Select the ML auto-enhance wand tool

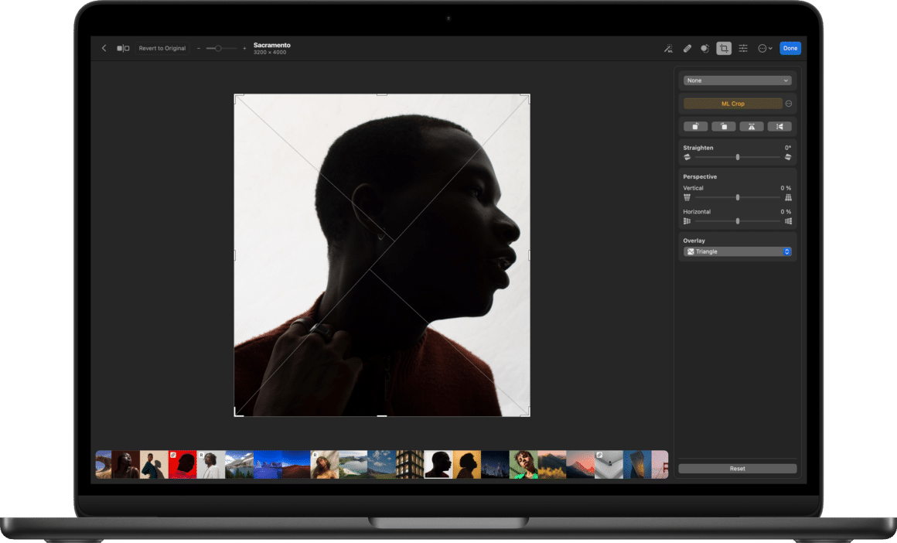pyautogui.click(x=667, y=48)
